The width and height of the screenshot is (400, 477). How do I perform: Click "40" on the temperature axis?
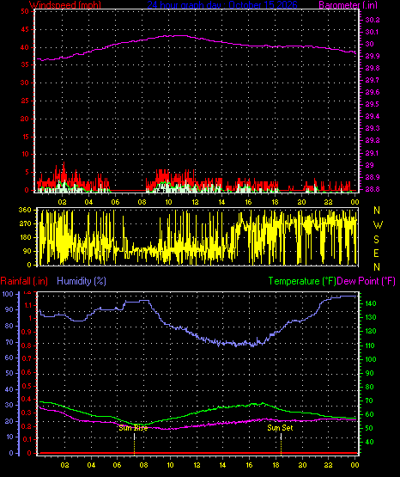pyautogui.click(x=369, y=442)
